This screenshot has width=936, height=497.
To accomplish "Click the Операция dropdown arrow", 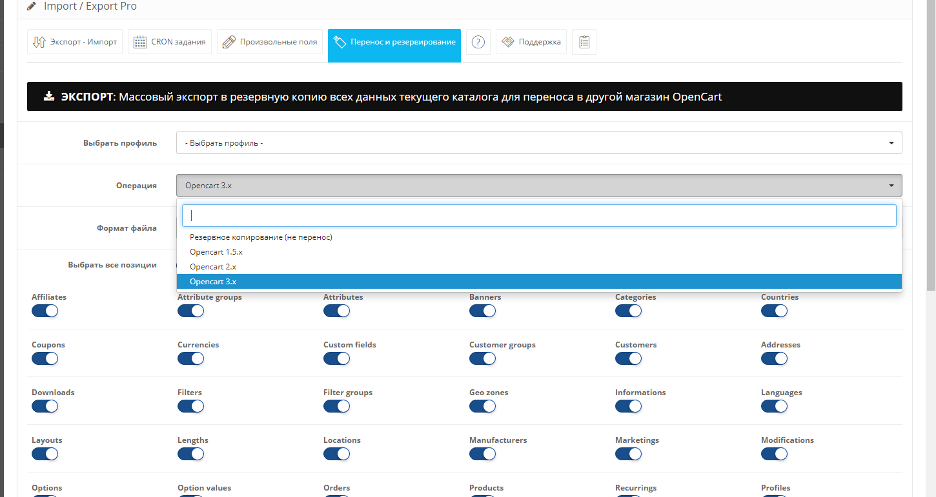I will [x=891, y=186].
